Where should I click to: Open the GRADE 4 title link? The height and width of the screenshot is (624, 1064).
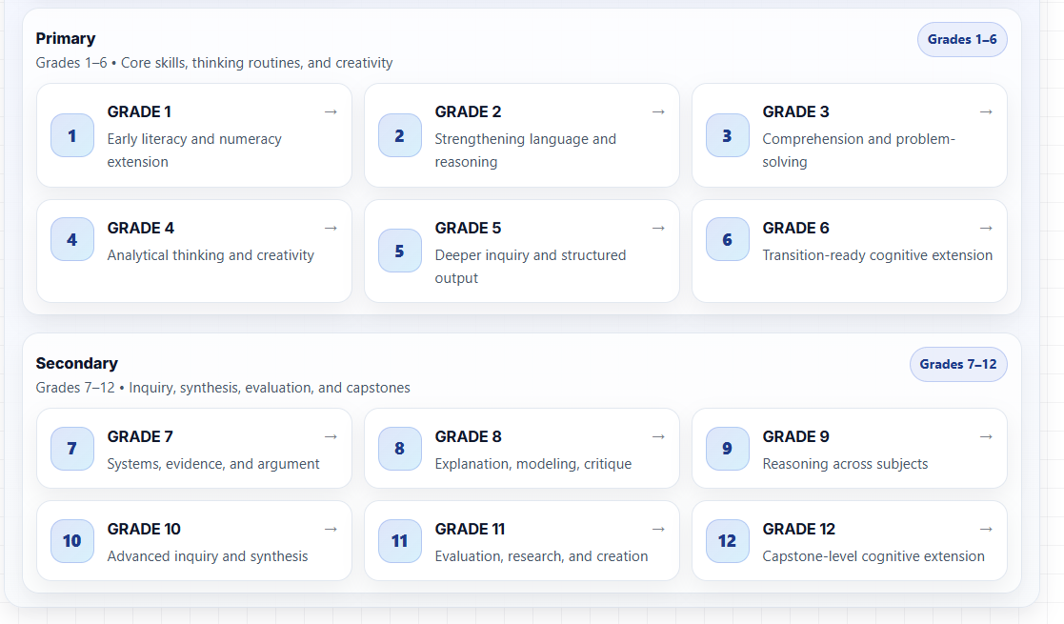pos(141,228)
